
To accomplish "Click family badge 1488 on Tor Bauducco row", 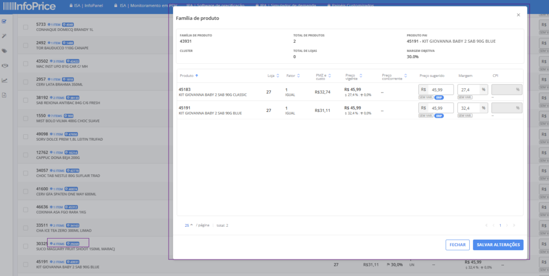I will pos(68,43).
